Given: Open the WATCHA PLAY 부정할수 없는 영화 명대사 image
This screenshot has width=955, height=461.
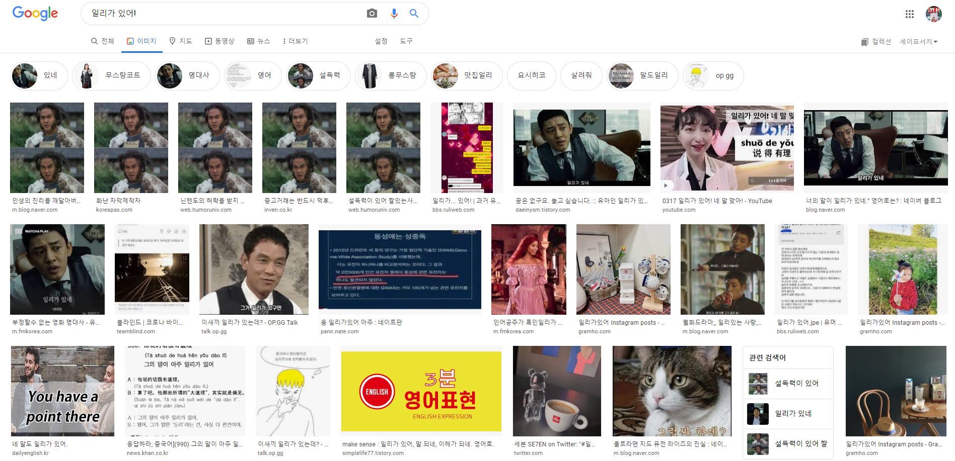Looking at the screenshot, I should (x=57, y=269).
